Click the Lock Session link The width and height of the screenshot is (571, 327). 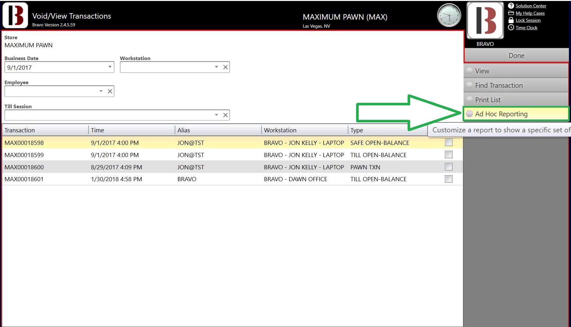528,20
